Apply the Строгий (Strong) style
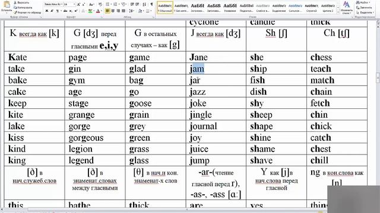Viewport: 380px width, 213px height. pyautogui.click(x=312, y=8)
